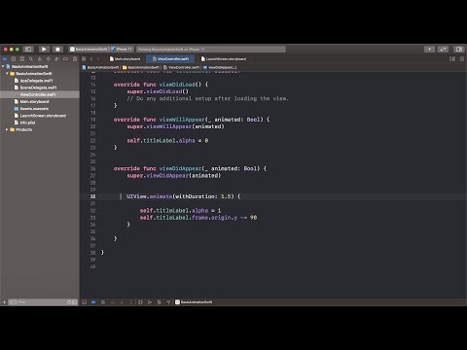Toggle the inspectors panel button
This screenshot has width=467, height=350.
459,50
